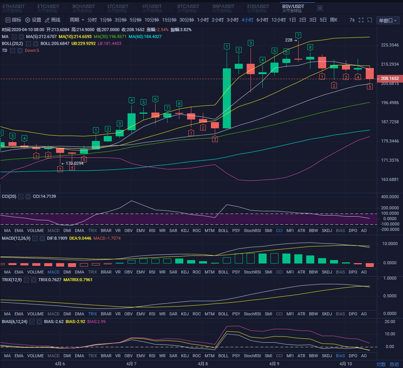Image resolution: width=403 pixels, height=368 pixels.
Task: Toggle 对数 logarithmic scale
Action: coord(381,364)
